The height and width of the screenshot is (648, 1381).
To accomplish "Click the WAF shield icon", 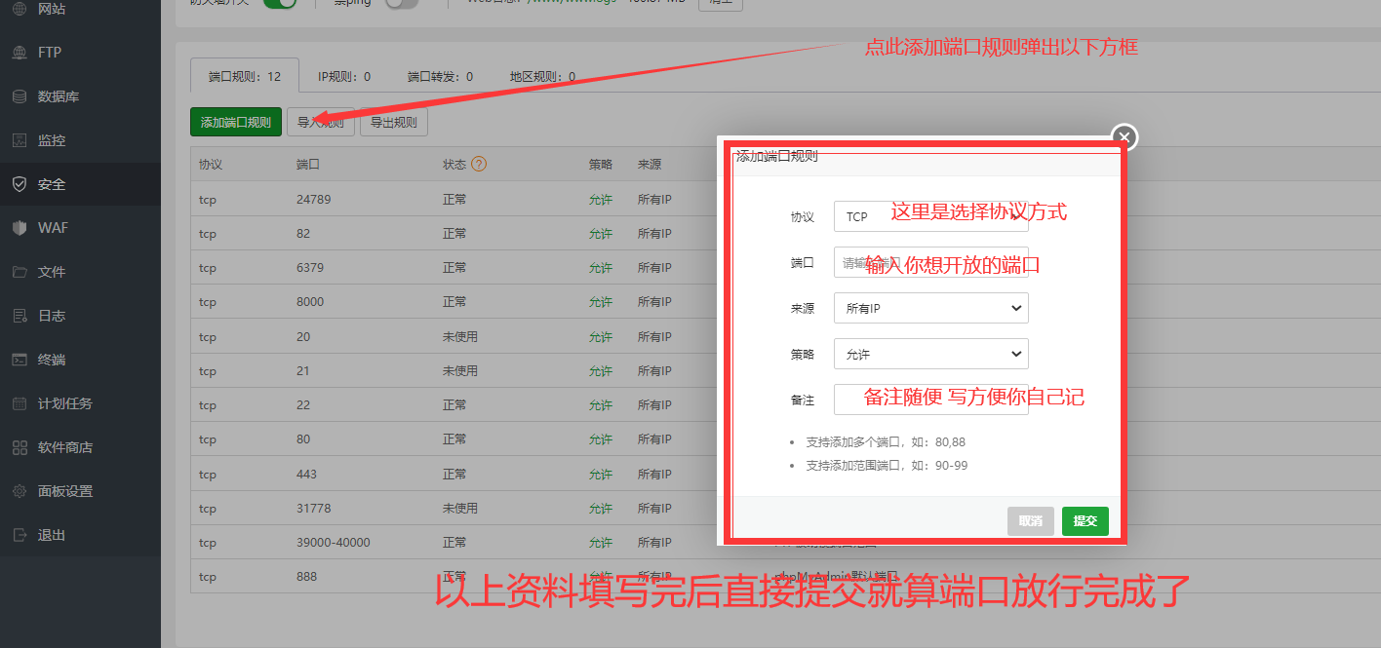I will (x=20, y=228).
